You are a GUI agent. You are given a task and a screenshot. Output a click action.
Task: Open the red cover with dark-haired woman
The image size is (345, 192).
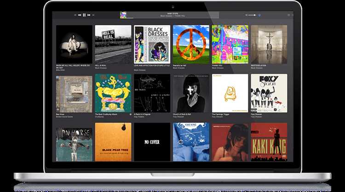[230, 142]
